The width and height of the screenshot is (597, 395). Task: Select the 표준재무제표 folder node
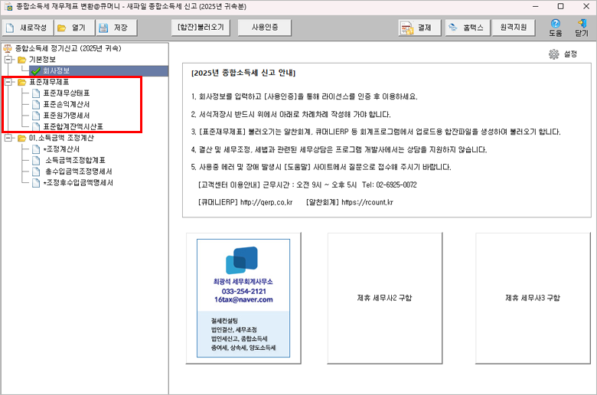click(x=49, y=82)
